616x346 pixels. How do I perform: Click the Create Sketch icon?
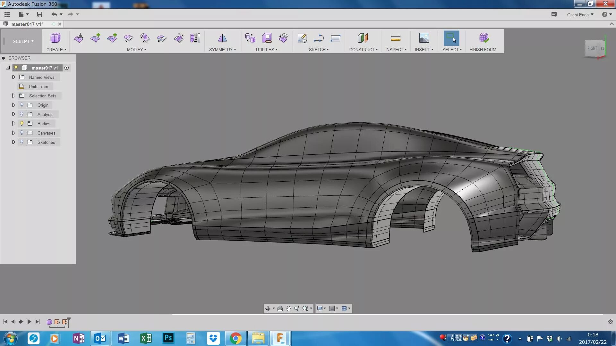(302, 38)
